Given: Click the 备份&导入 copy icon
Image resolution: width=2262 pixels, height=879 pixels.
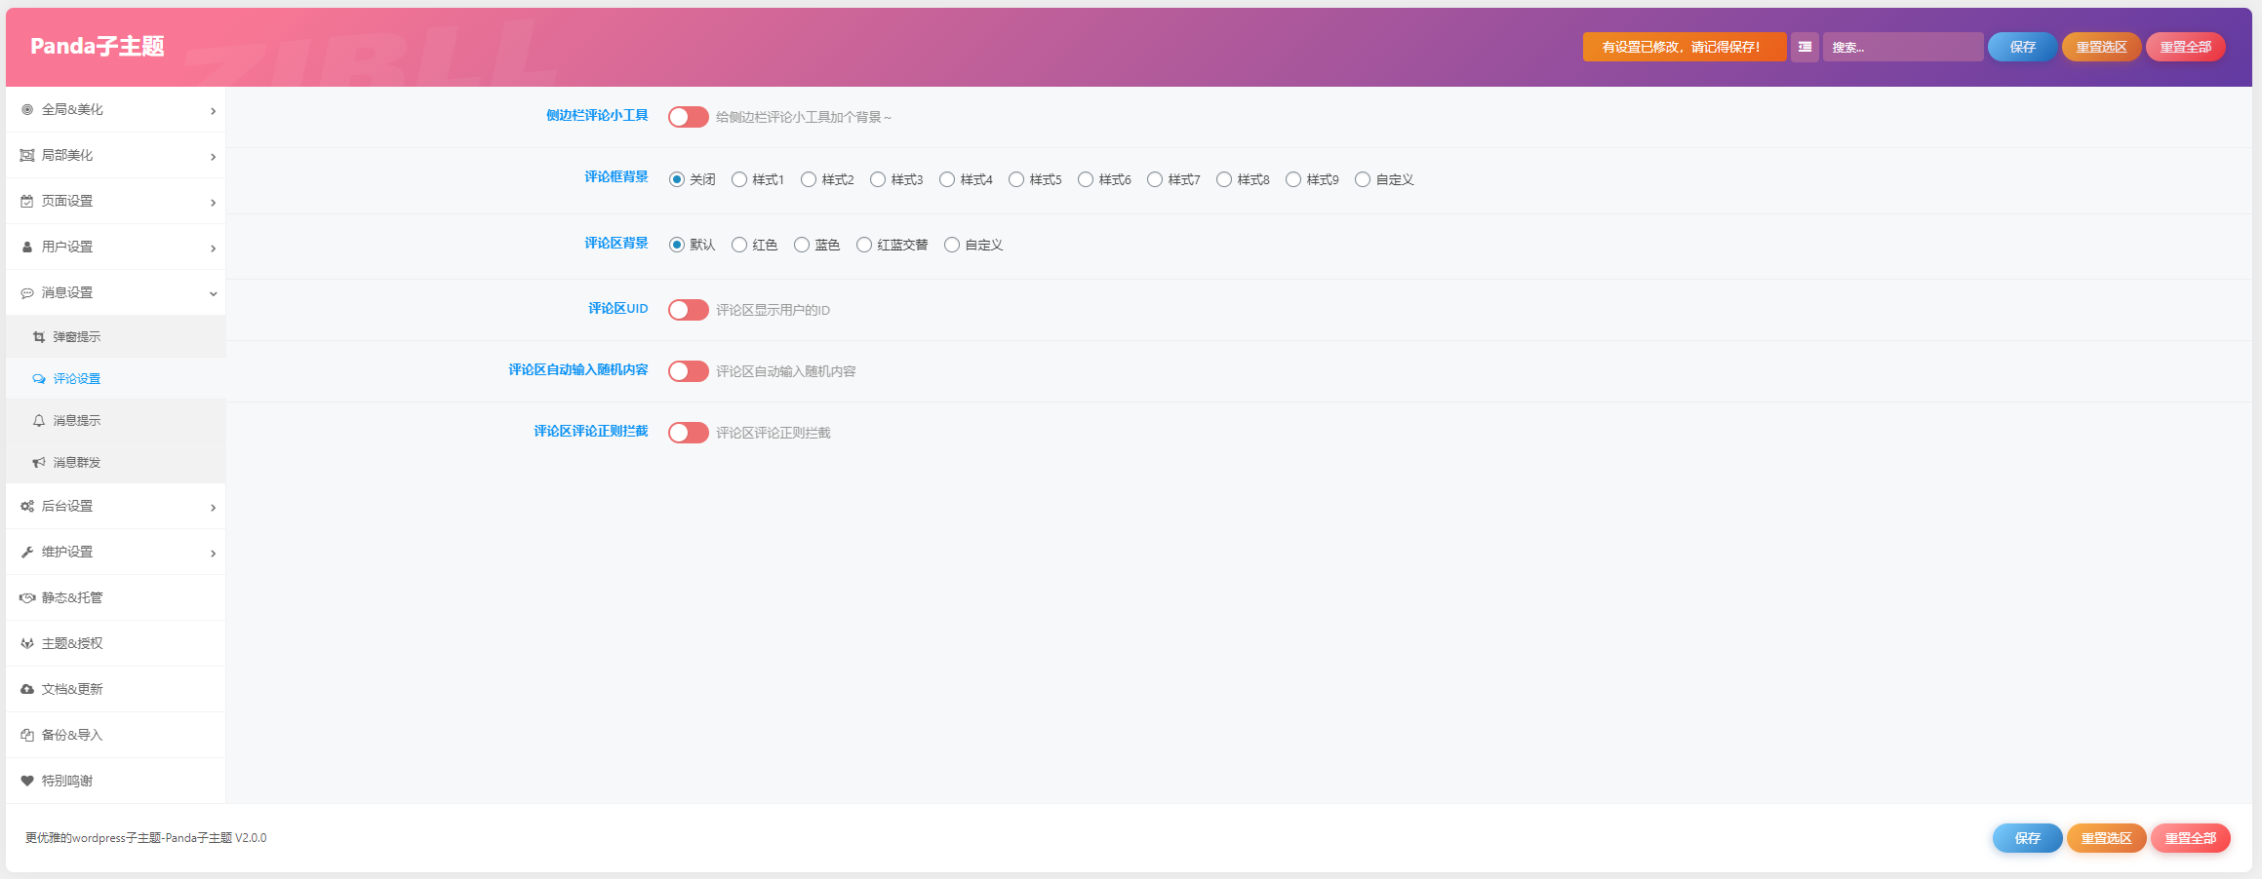Looking at the screenshot, I should pos(27,735).
